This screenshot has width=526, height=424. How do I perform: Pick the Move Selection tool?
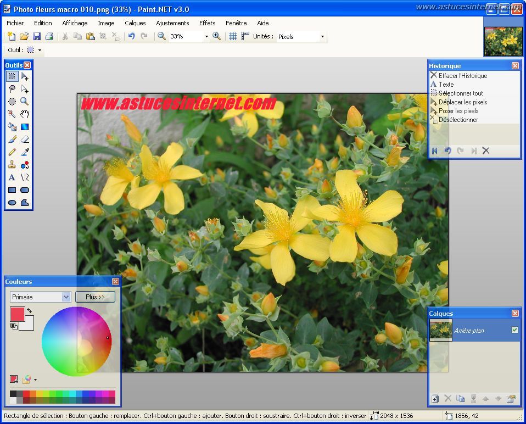point(25,89)
